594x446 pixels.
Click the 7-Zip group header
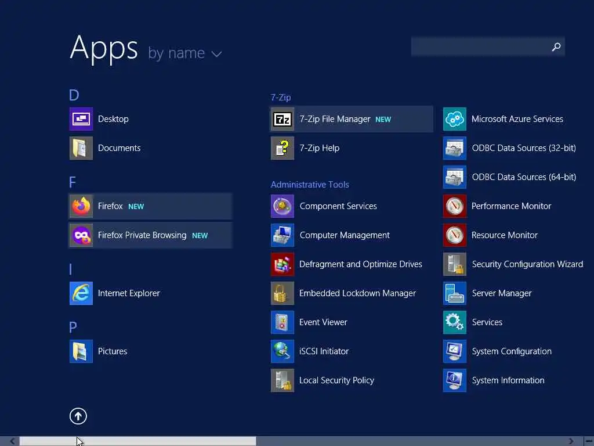tap(281, 98)
